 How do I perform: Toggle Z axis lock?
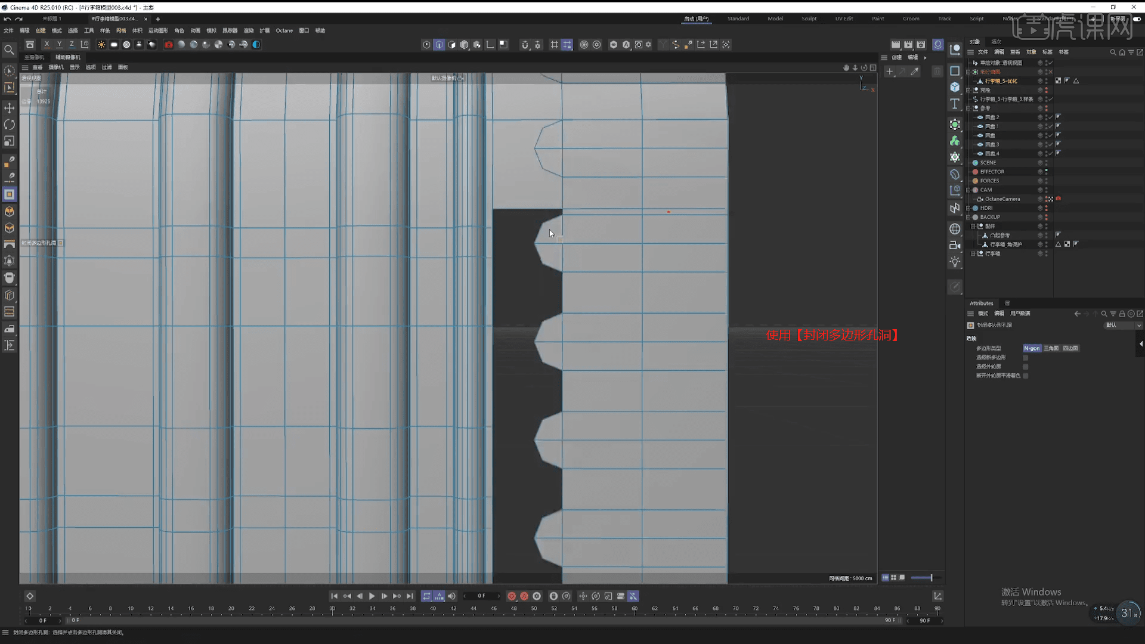(72, 45)
